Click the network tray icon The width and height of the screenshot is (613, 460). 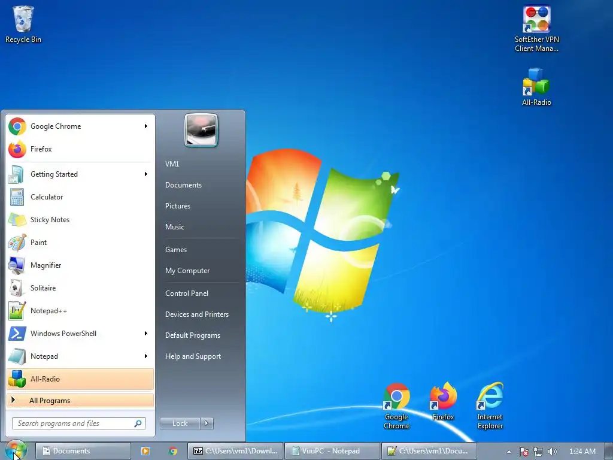pos(538,452)
